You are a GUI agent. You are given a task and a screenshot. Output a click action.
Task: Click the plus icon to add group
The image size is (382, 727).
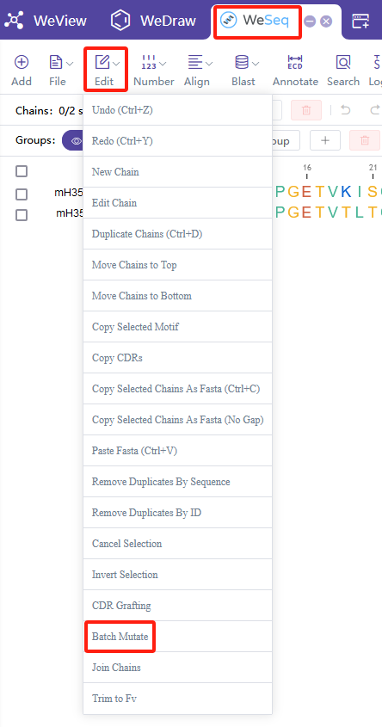pyautogui.click(x=325, y=140)
